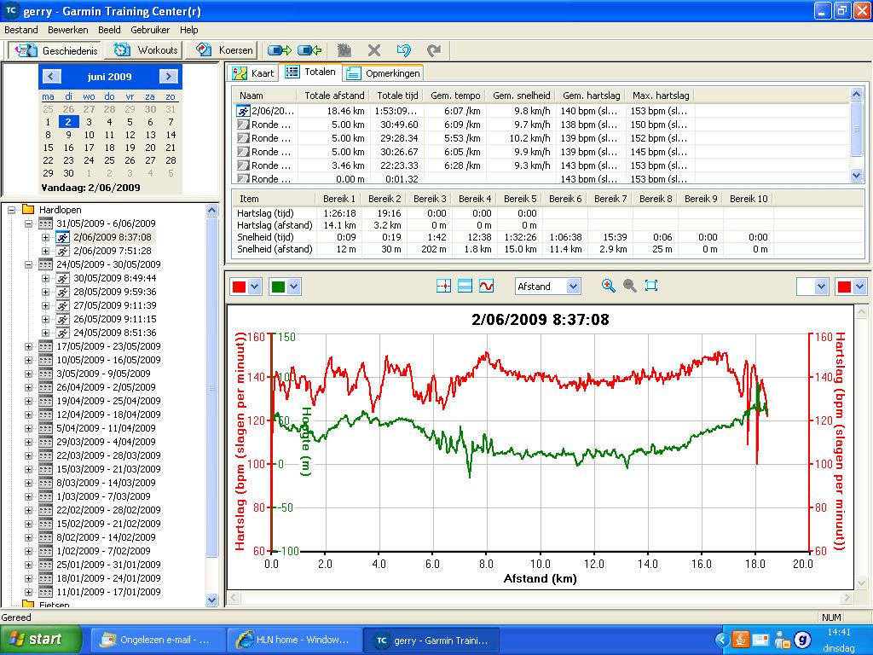Screen dimensions: 873x655
Task: Expand week 26/04/2009 - 2/05/2009
Action: pos(28,388)
